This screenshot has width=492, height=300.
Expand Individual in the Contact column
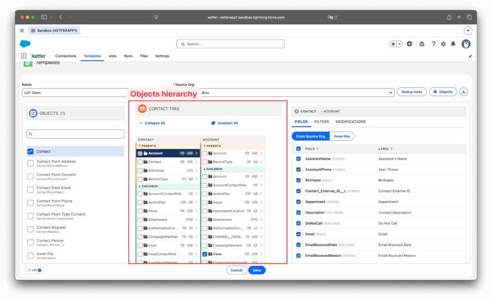197,171
